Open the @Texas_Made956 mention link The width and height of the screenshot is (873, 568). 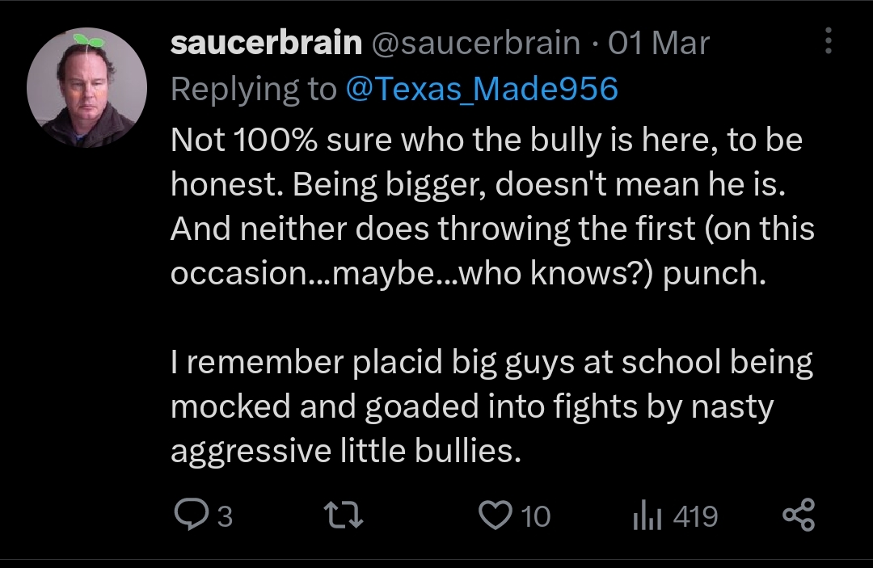point(482,88)
